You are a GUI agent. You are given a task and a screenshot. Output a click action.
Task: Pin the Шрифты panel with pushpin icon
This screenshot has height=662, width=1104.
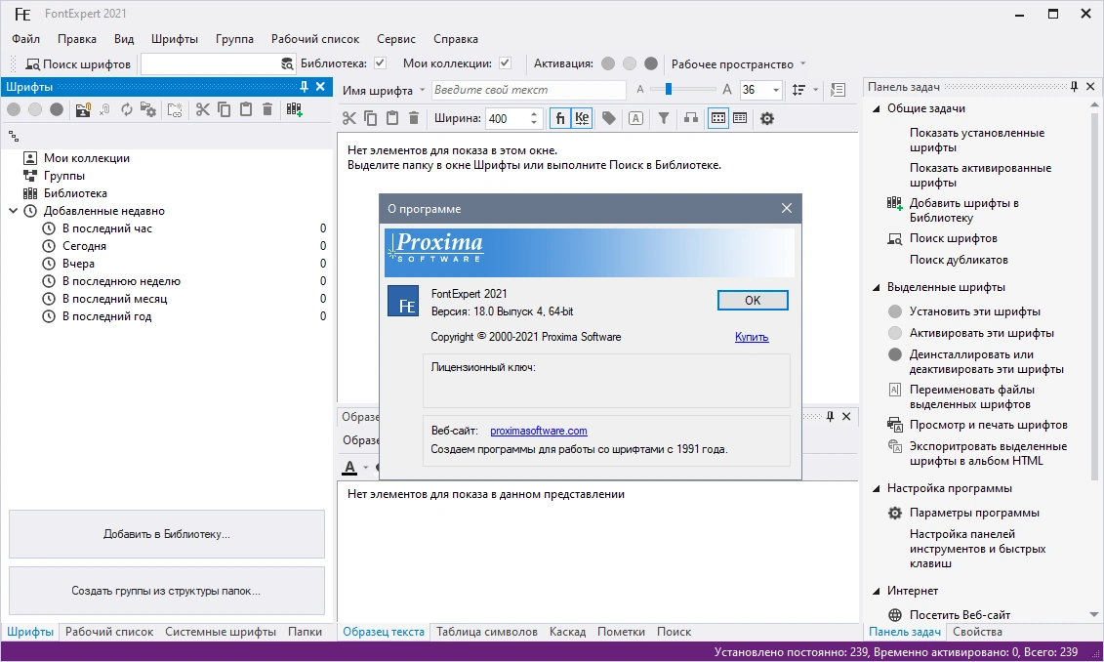point(305,86)
